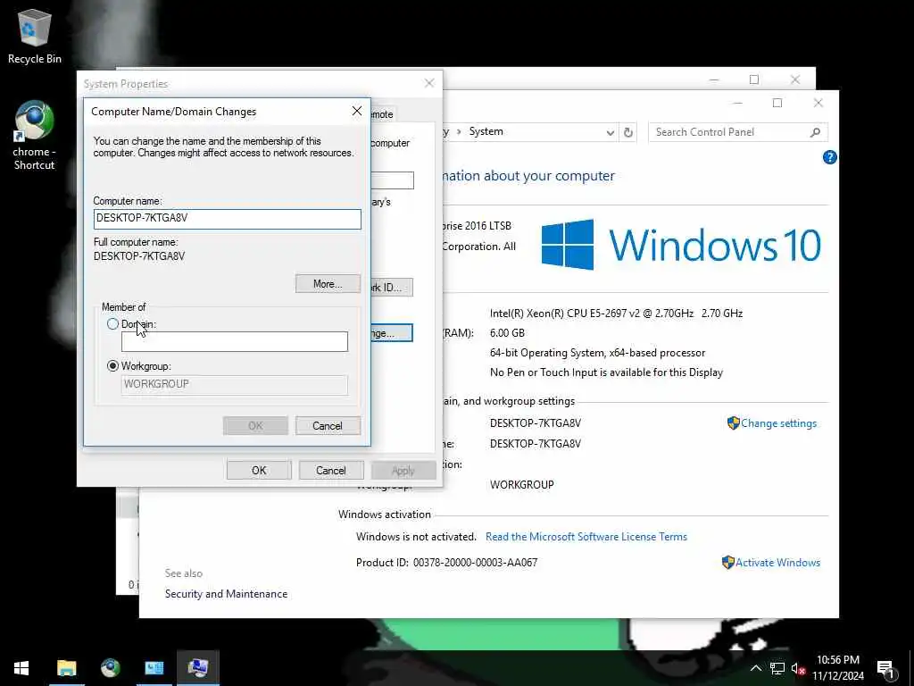
Task: Click the WORKGROUP text field
Action: [235, 384]
